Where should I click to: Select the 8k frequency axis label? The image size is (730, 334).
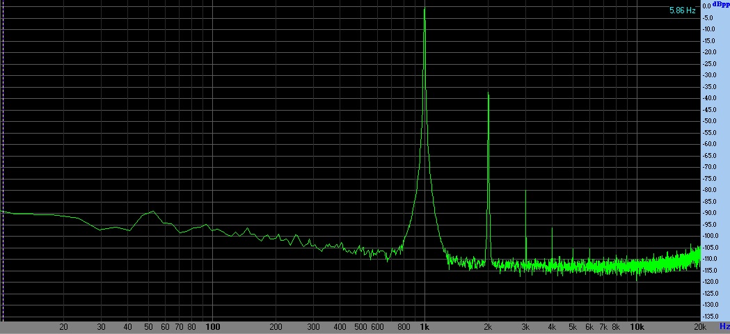(x=616, y=326)
